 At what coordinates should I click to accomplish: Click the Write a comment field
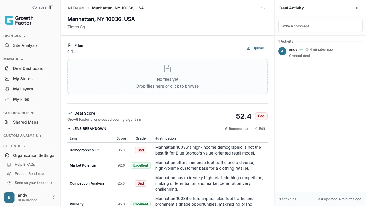[x=320, y=26]
